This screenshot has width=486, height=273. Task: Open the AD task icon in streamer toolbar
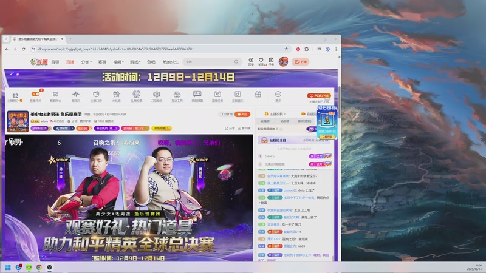[217, 94]
